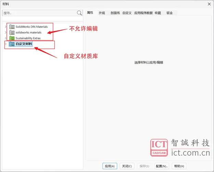The height and width of the screenshot is (172, 214).
Task: Select Sustainability Extras label
Action: (x=28, y=38)
